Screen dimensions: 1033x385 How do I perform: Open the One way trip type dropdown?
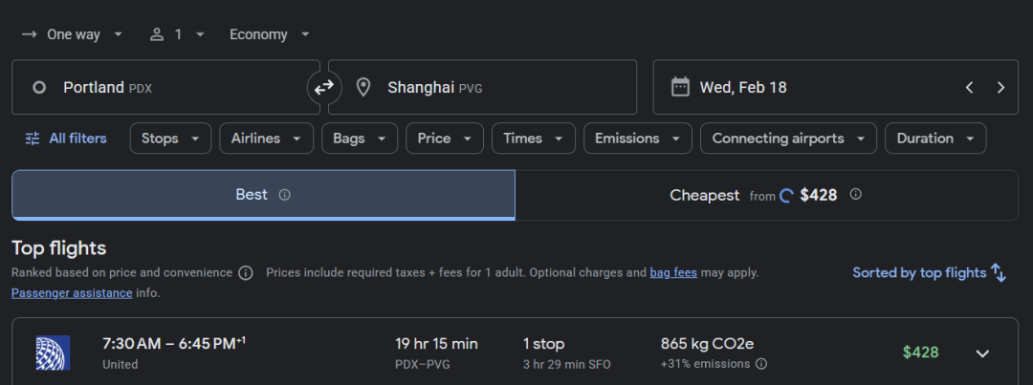pyautogui.click(x=73, y=34)
